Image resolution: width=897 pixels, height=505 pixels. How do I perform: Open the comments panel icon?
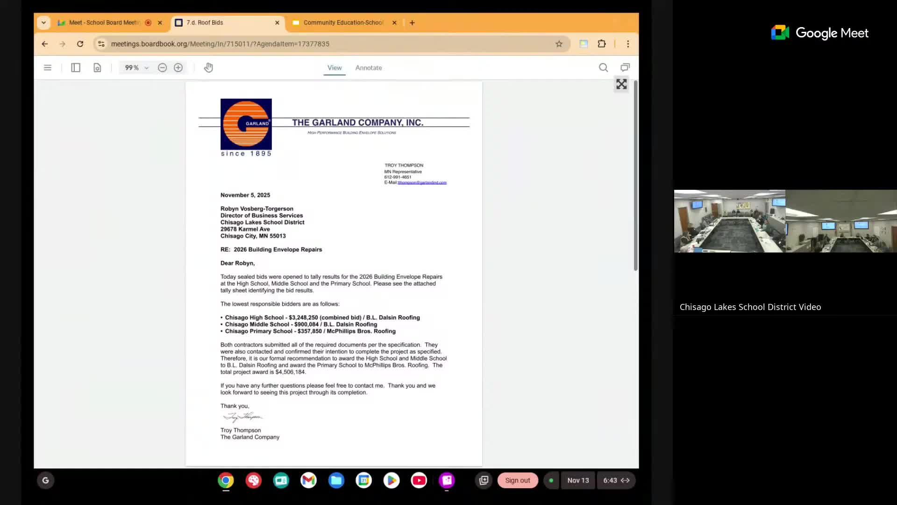pos(625,68)
